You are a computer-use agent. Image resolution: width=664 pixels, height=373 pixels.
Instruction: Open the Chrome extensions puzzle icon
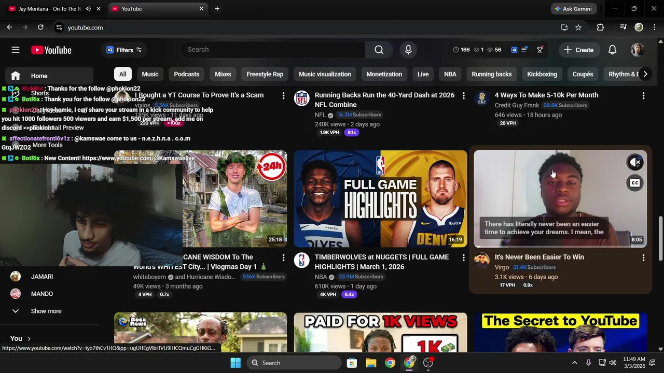600,27
